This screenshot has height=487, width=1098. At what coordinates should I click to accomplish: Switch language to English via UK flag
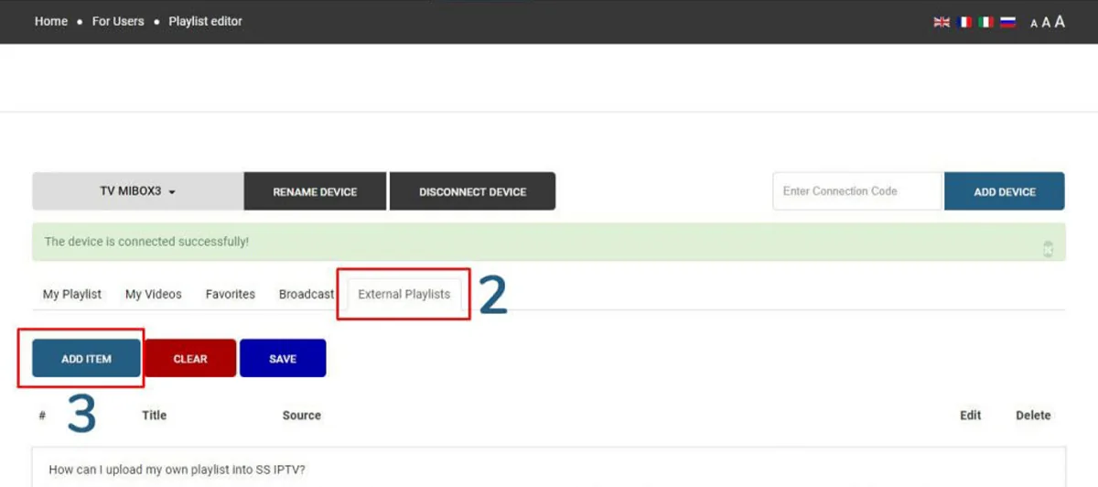pyautogui.click(x=942, y=22)
